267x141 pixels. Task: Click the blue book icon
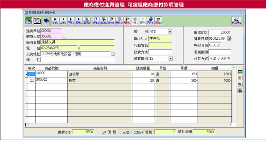coord(46,20)
